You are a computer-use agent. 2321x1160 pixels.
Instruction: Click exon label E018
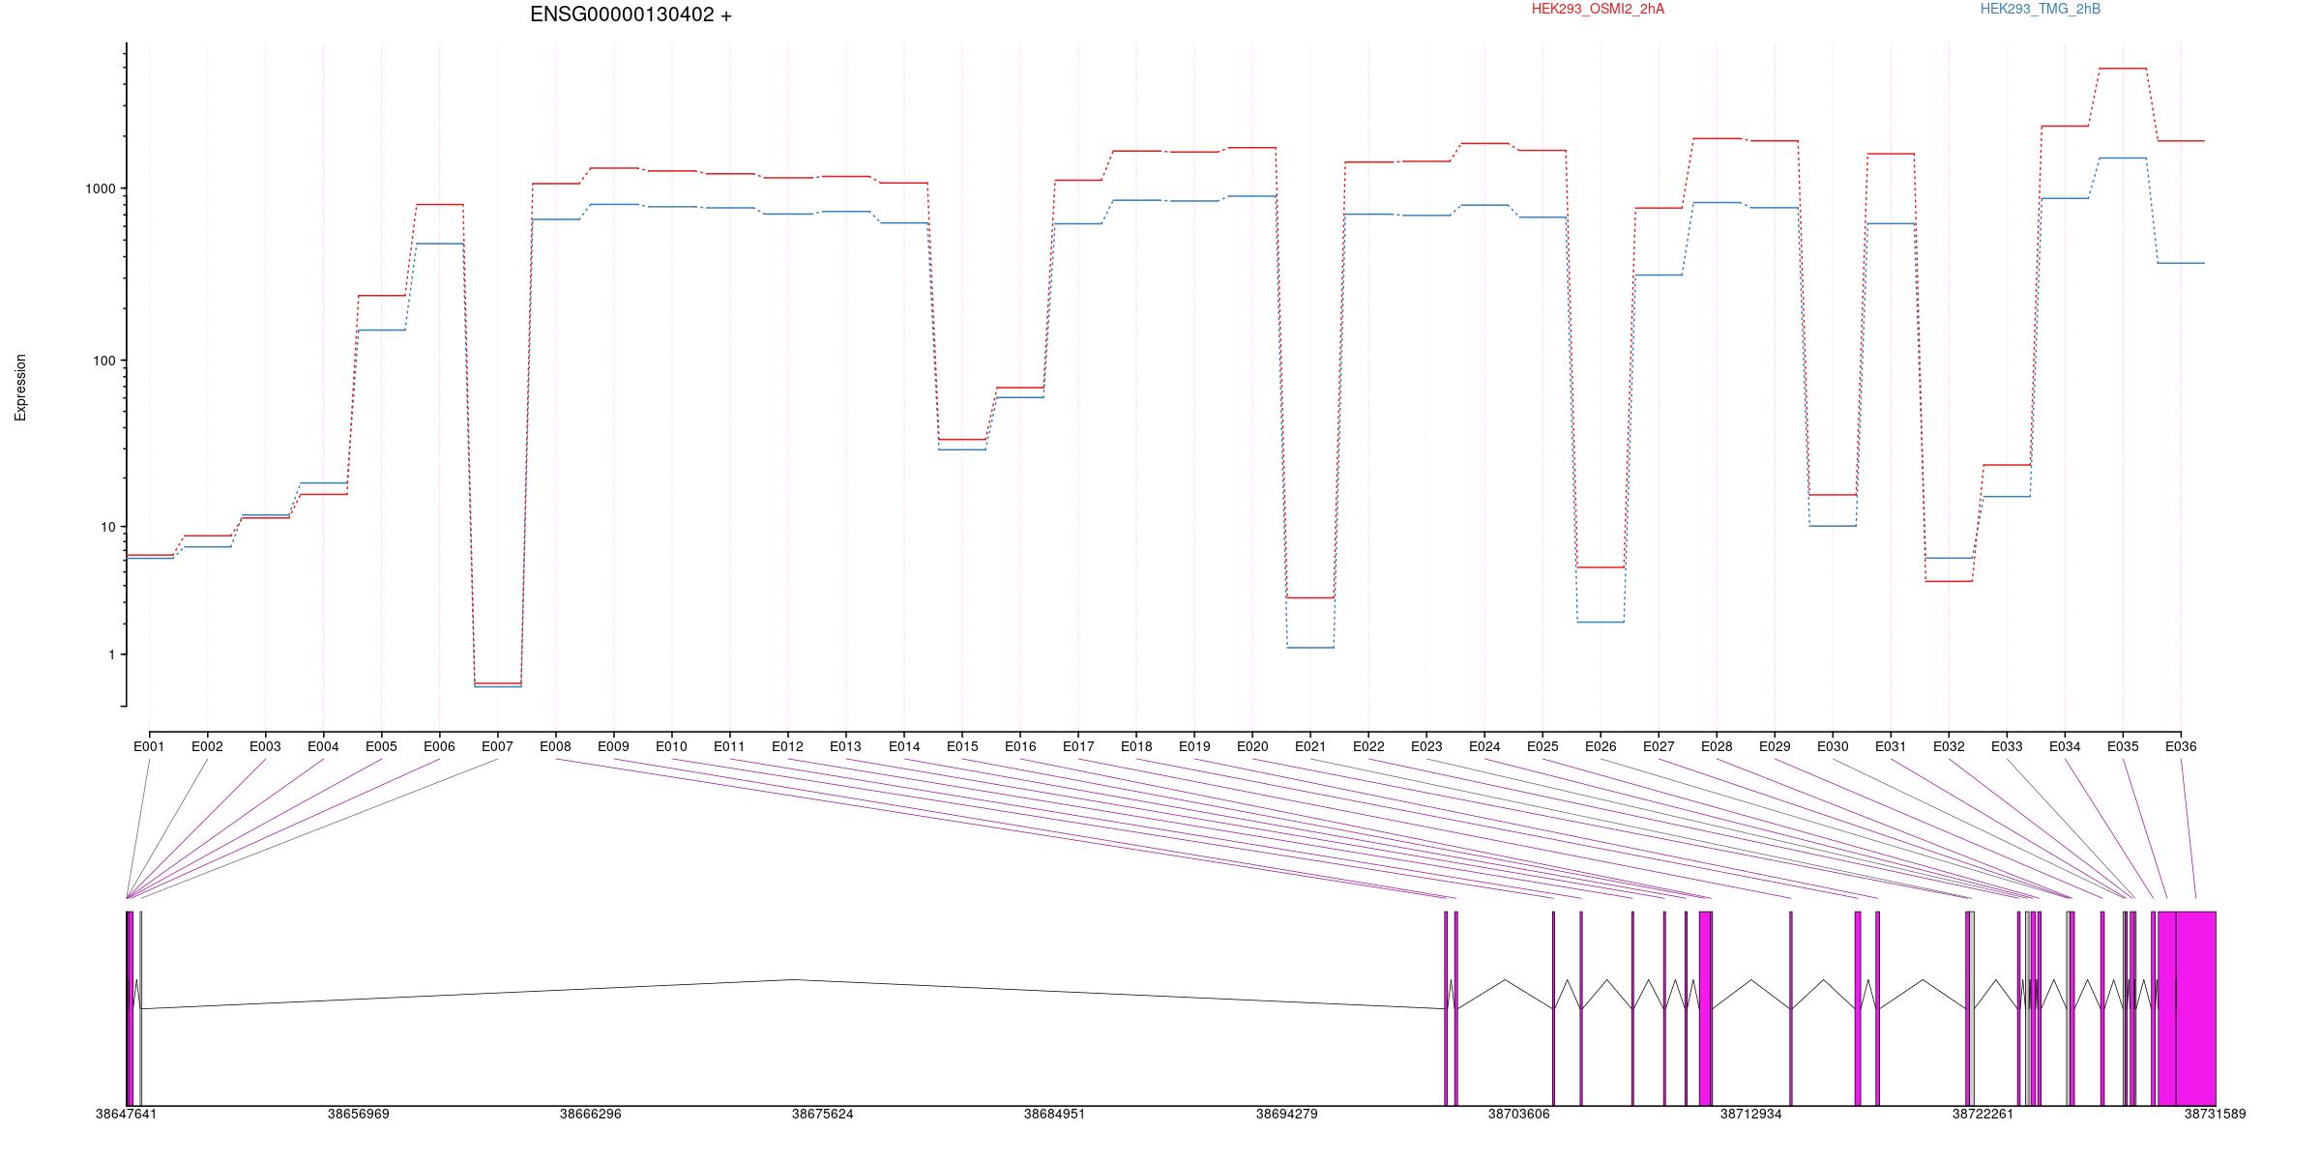coord(1136,746)
